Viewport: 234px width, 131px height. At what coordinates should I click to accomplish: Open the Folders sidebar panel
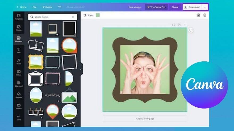19,106
